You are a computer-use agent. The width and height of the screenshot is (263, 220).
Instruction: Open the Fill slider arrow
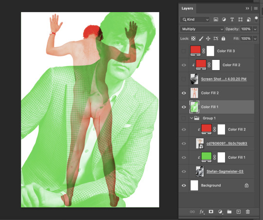(x=255, y=39)
